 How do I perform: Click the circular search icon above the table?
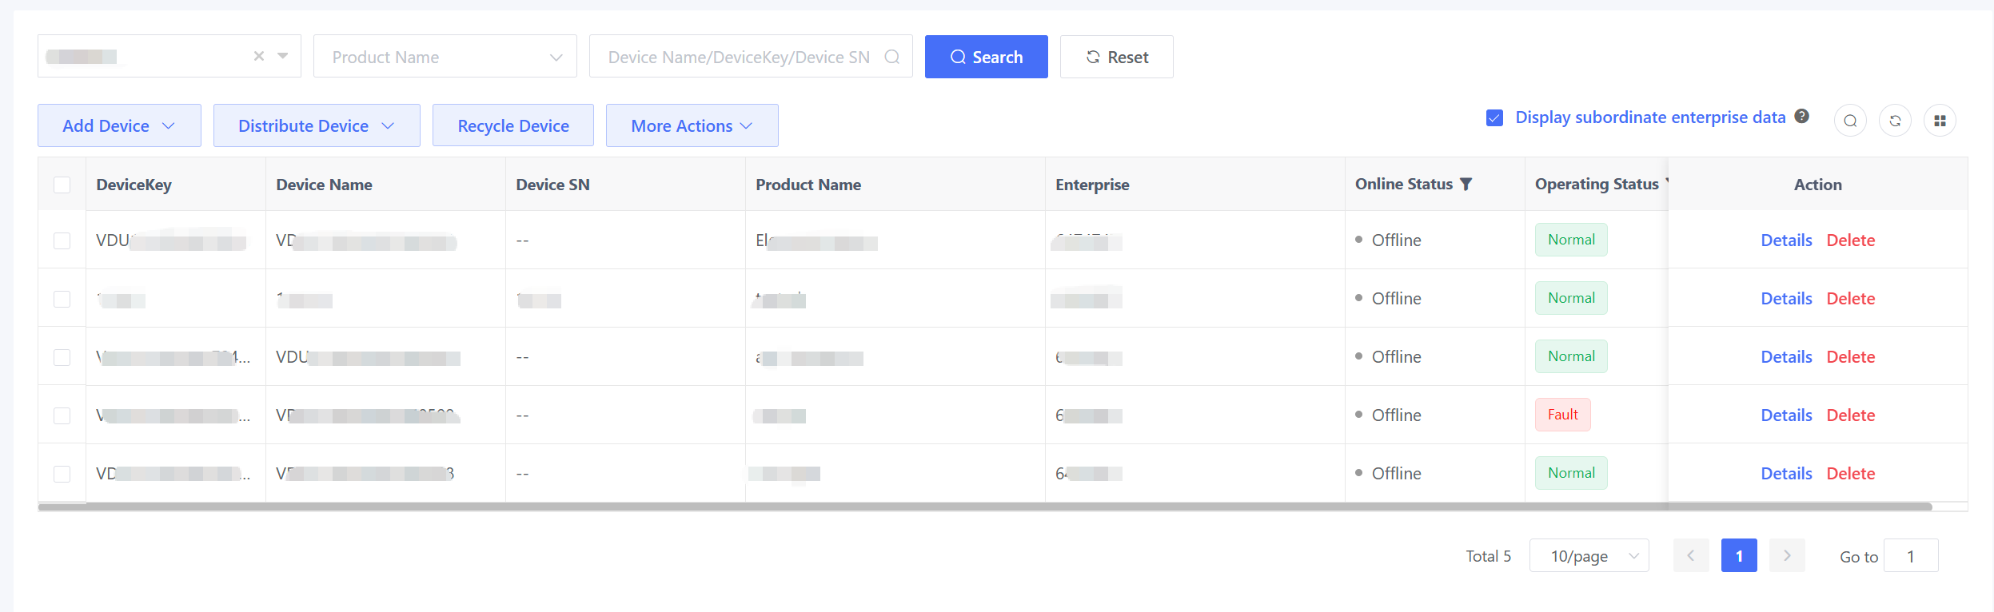pos(1850,121)
